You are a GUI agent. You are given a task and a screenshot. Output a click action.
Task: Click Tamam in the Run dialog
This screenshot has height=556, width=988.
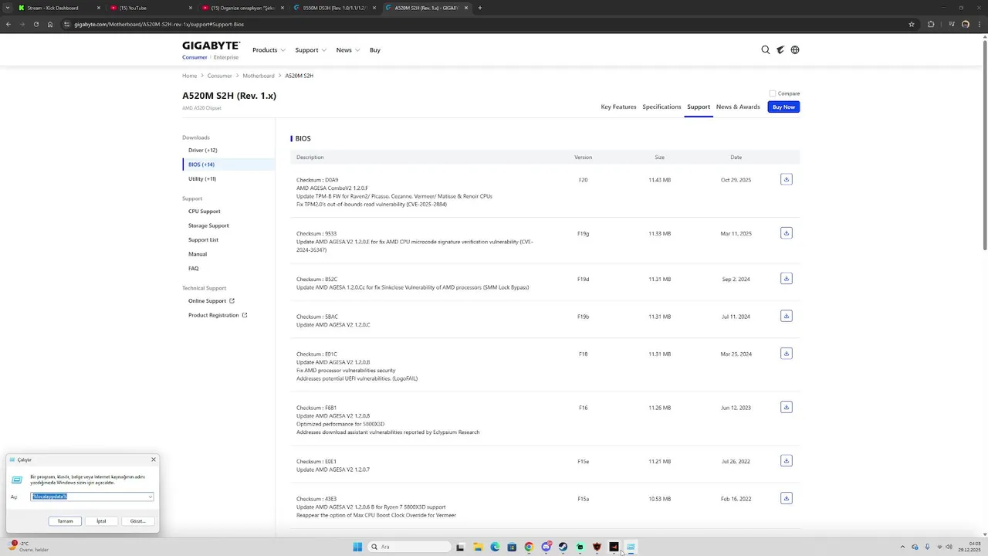[65, 521]
